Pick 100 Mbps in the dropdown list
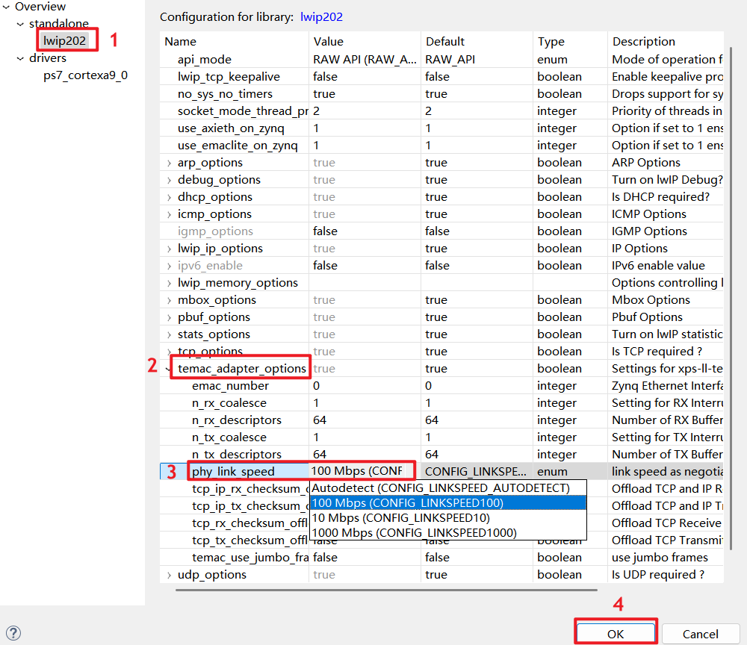The image size is (747, 645). coord(407,502)
